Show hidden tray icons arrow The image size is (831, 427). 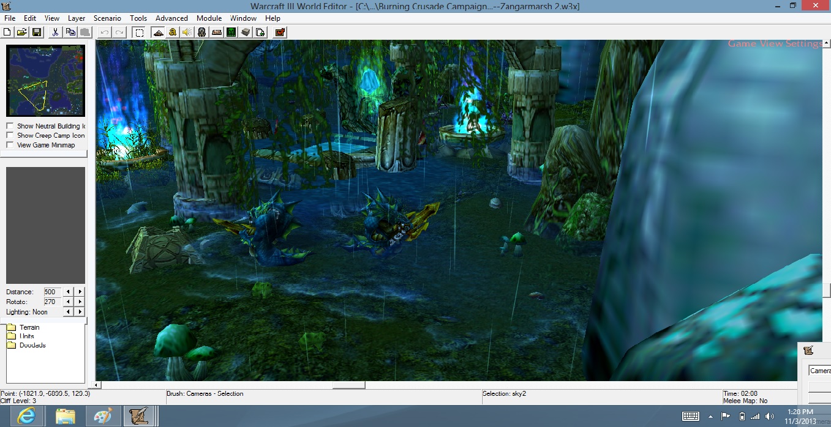[x=712, y=416]
